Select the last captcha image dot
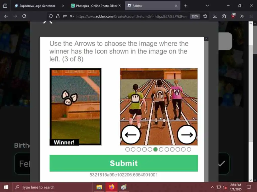This screenshot has width=257, height=192. tap(189, 149)
